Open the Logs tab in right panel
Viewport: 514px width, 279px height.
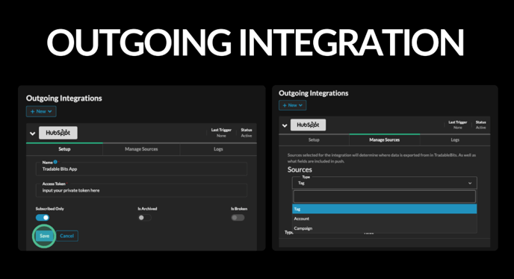[455, 139]
